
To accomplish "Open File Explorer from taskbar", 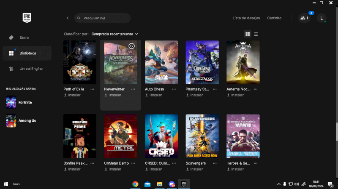I will (x=160, y=184).
